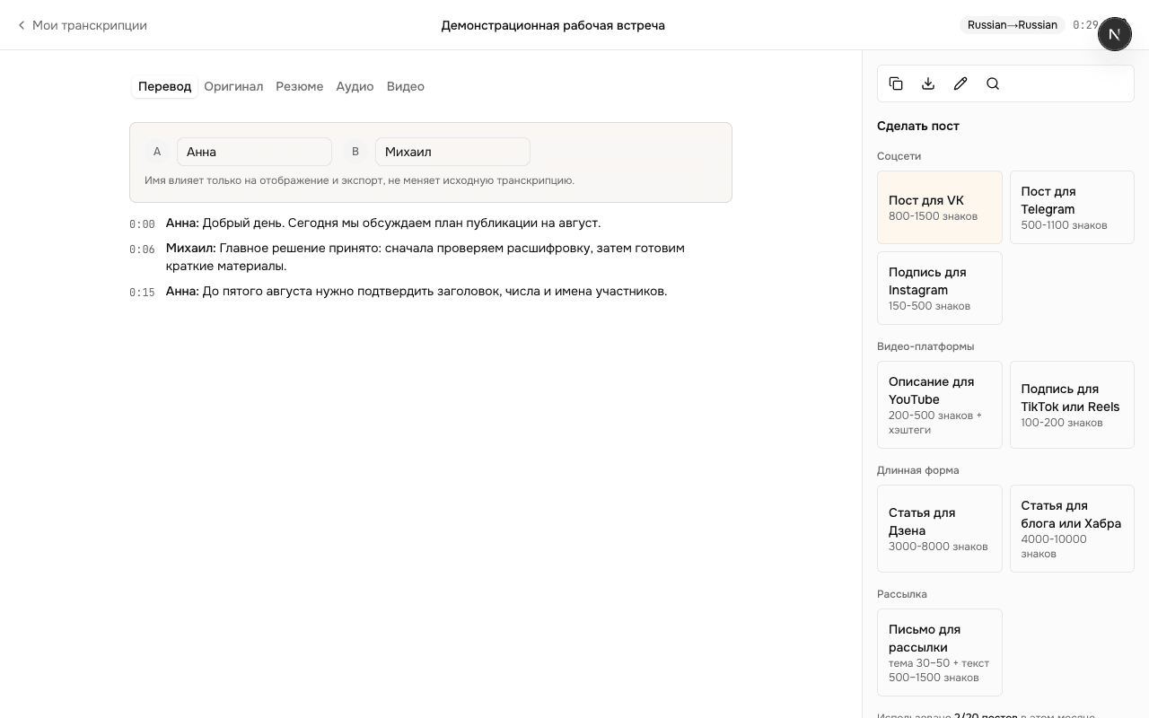Switch to the Перевод tab
1149x718 pixels.
point(164,86)
